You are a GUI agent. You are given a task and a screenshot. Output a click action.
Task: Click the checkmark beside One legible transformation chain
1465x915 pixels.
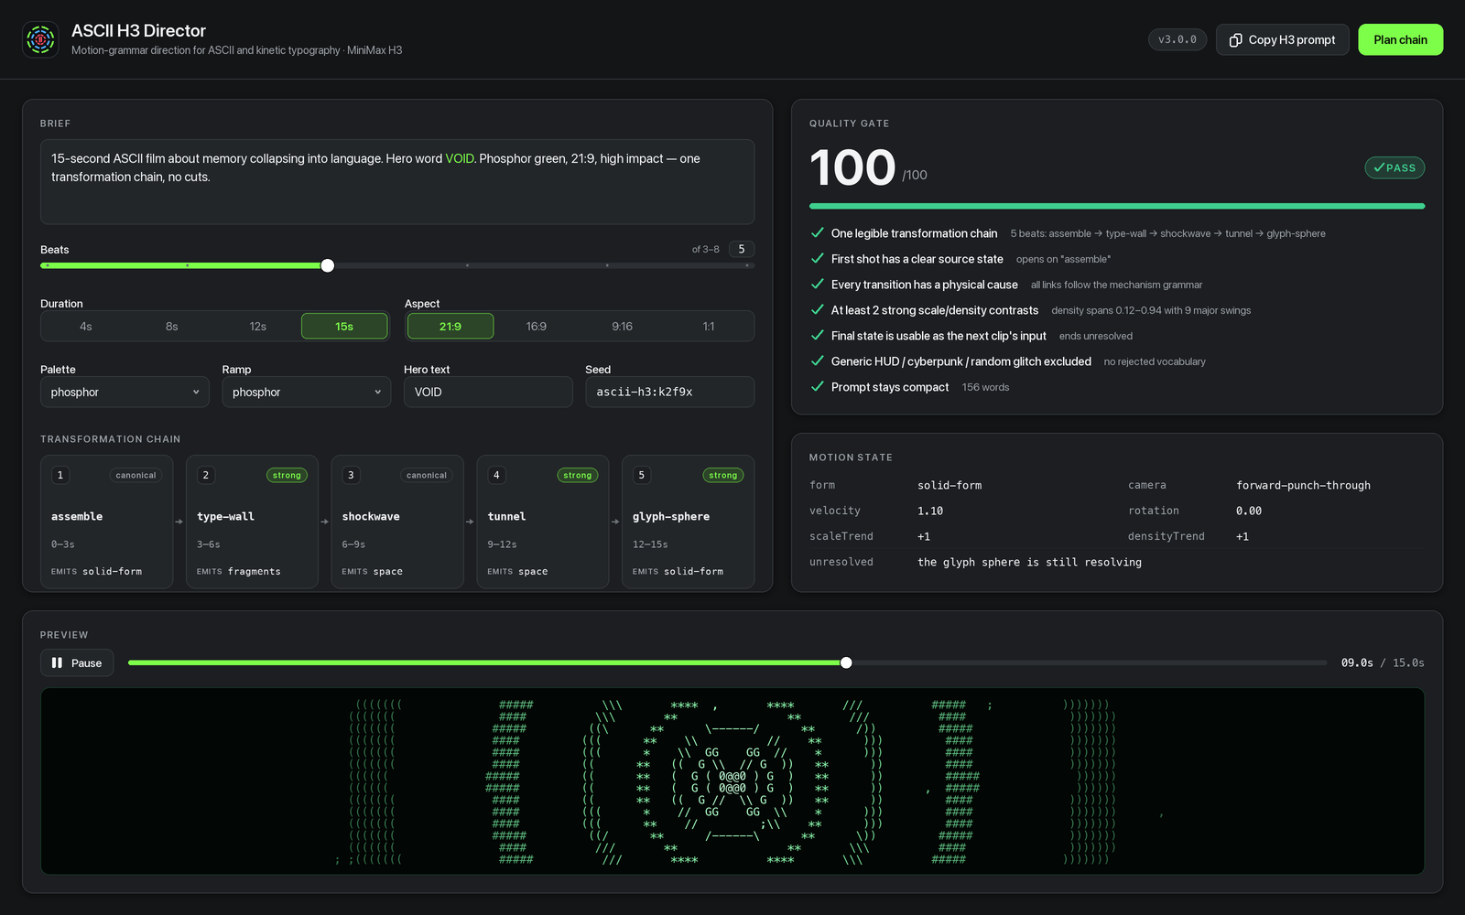point(818,233)
